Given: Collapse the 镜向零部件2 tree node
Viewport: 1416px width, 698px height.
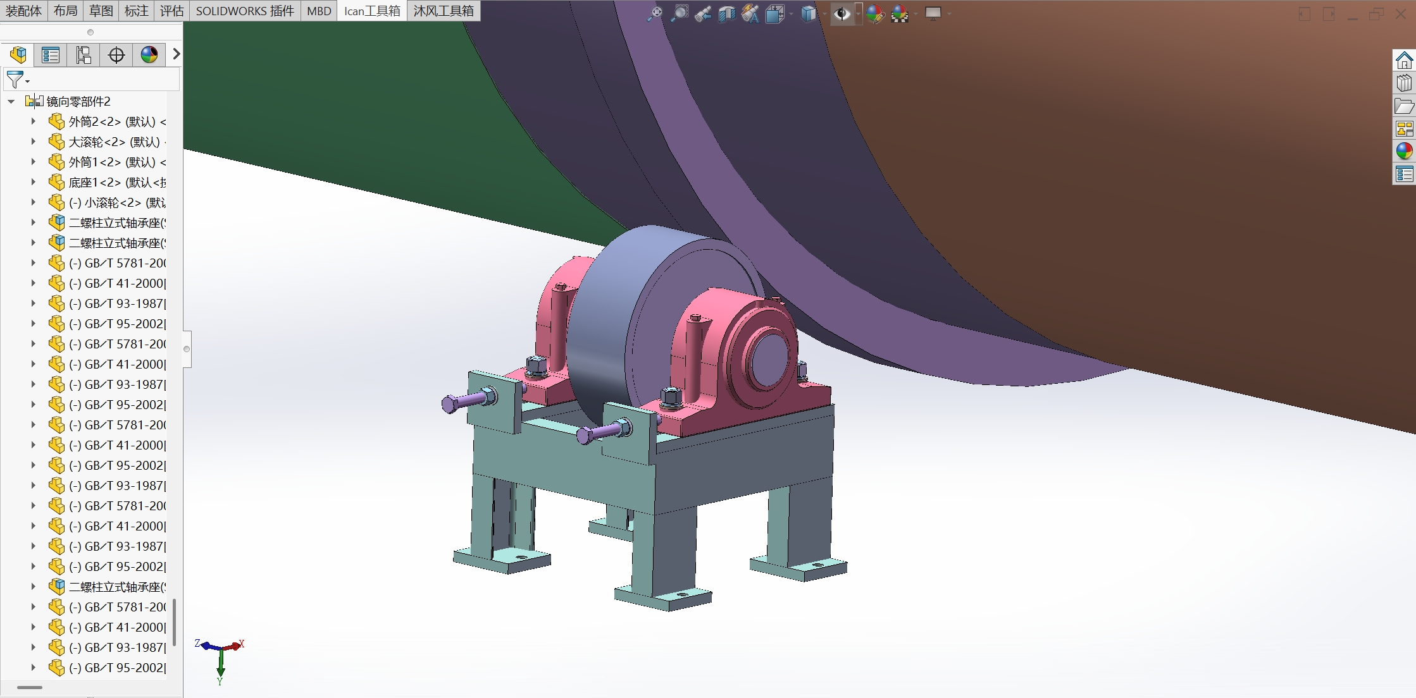Looking at the screenshot, I should tap(11, 101).
